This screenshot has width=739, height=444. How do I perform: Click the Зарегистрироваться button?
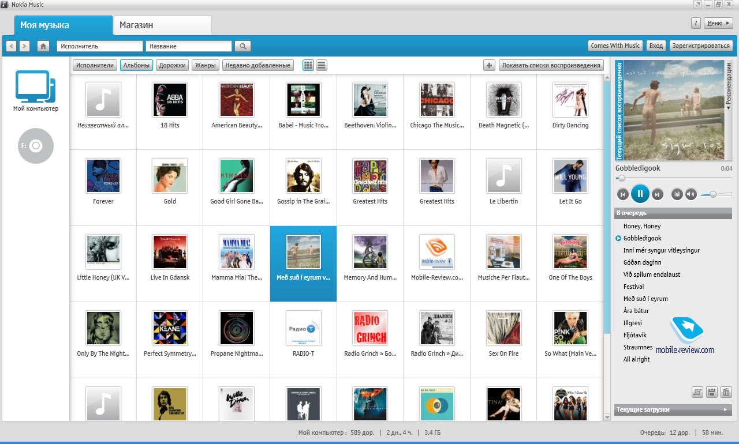[x=701, y=46]
